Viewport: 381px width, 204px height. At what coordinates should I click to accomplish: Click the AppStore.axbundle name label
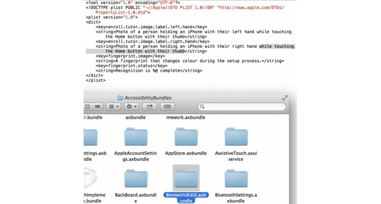(186, 153)
